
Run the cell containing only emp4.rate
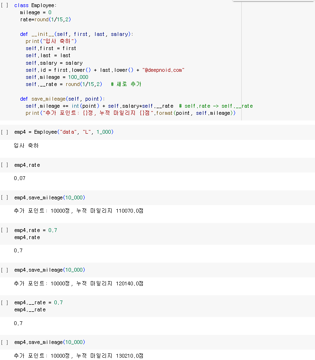point(4,165)
